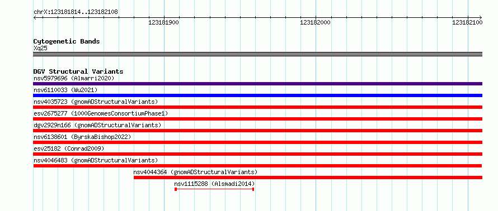Select red bar under esv2675277

257,119
